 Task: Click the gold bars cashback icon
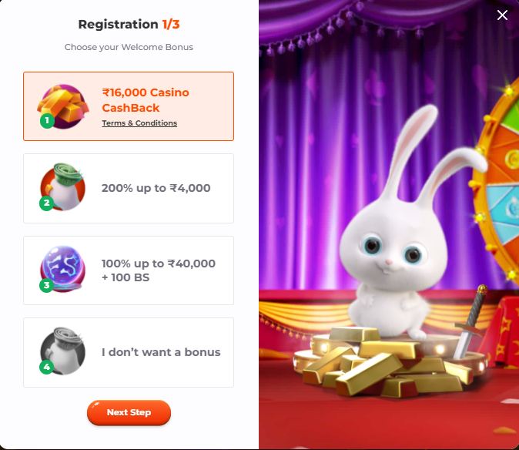[x=63, y=106]
